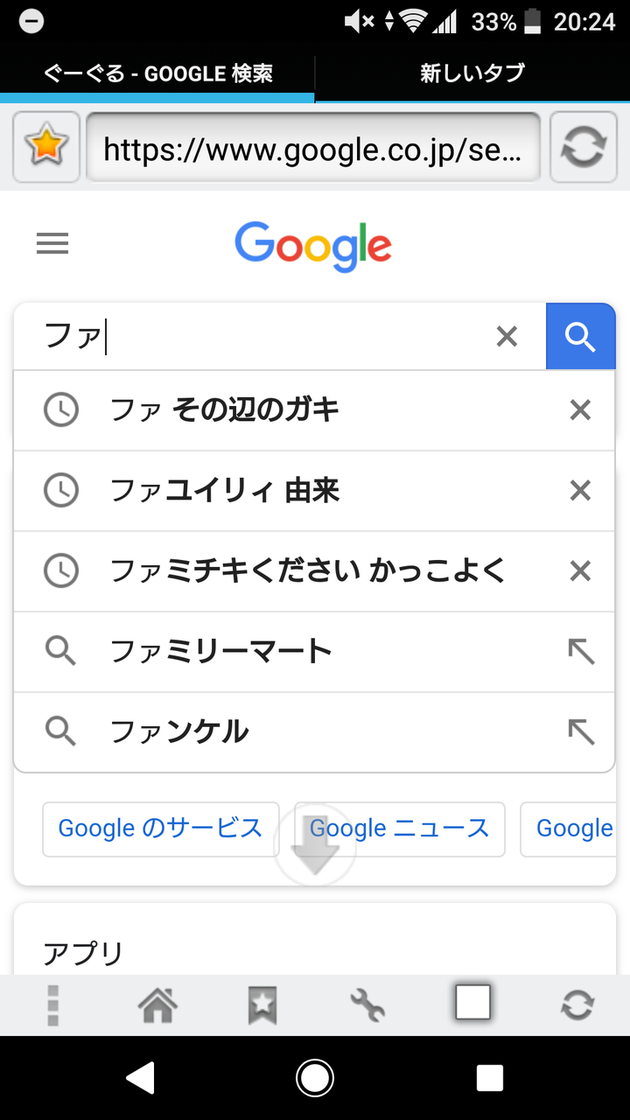The height and width of the screenshot is (1120, 630).
Task: Open the three-dot menu in bottom toolbar
Action: click(52, 1004)
